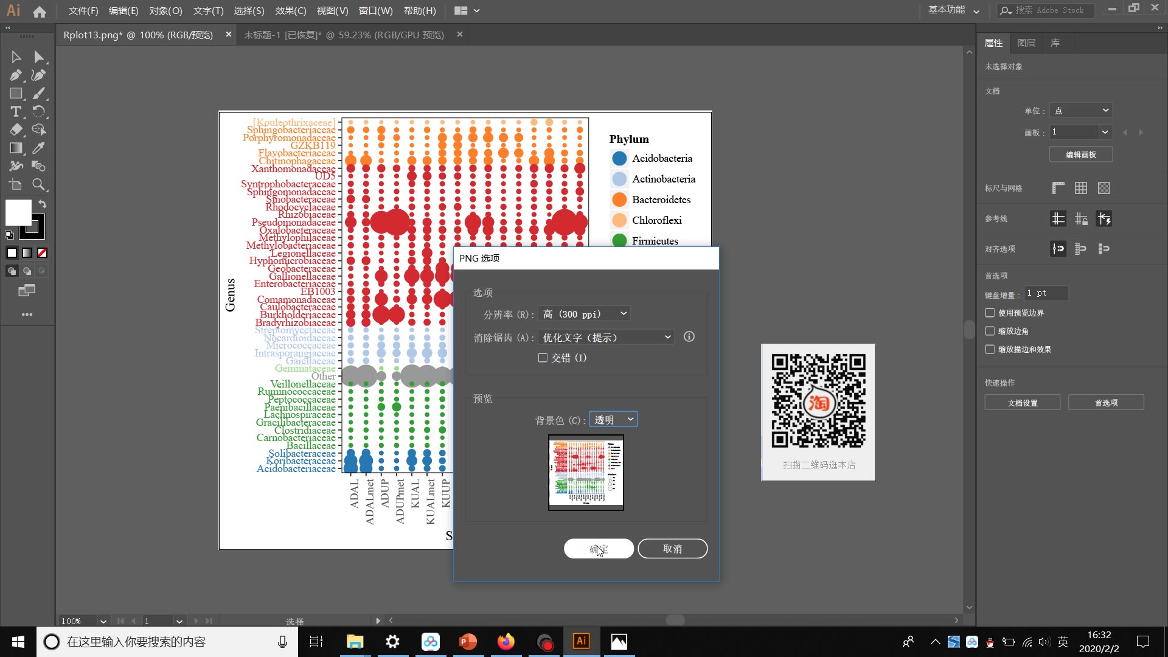
Task: Click 取消 to cancel PNG export
Action: [673, 549]
